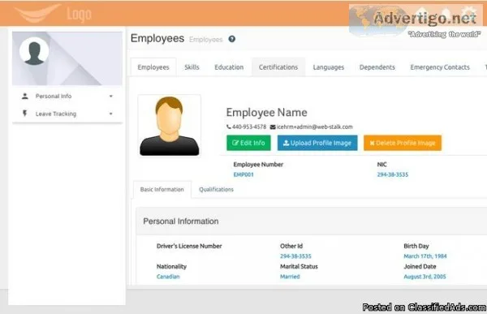
Task: Switch to the Skills tab
Action: click(x=192, y=67)
